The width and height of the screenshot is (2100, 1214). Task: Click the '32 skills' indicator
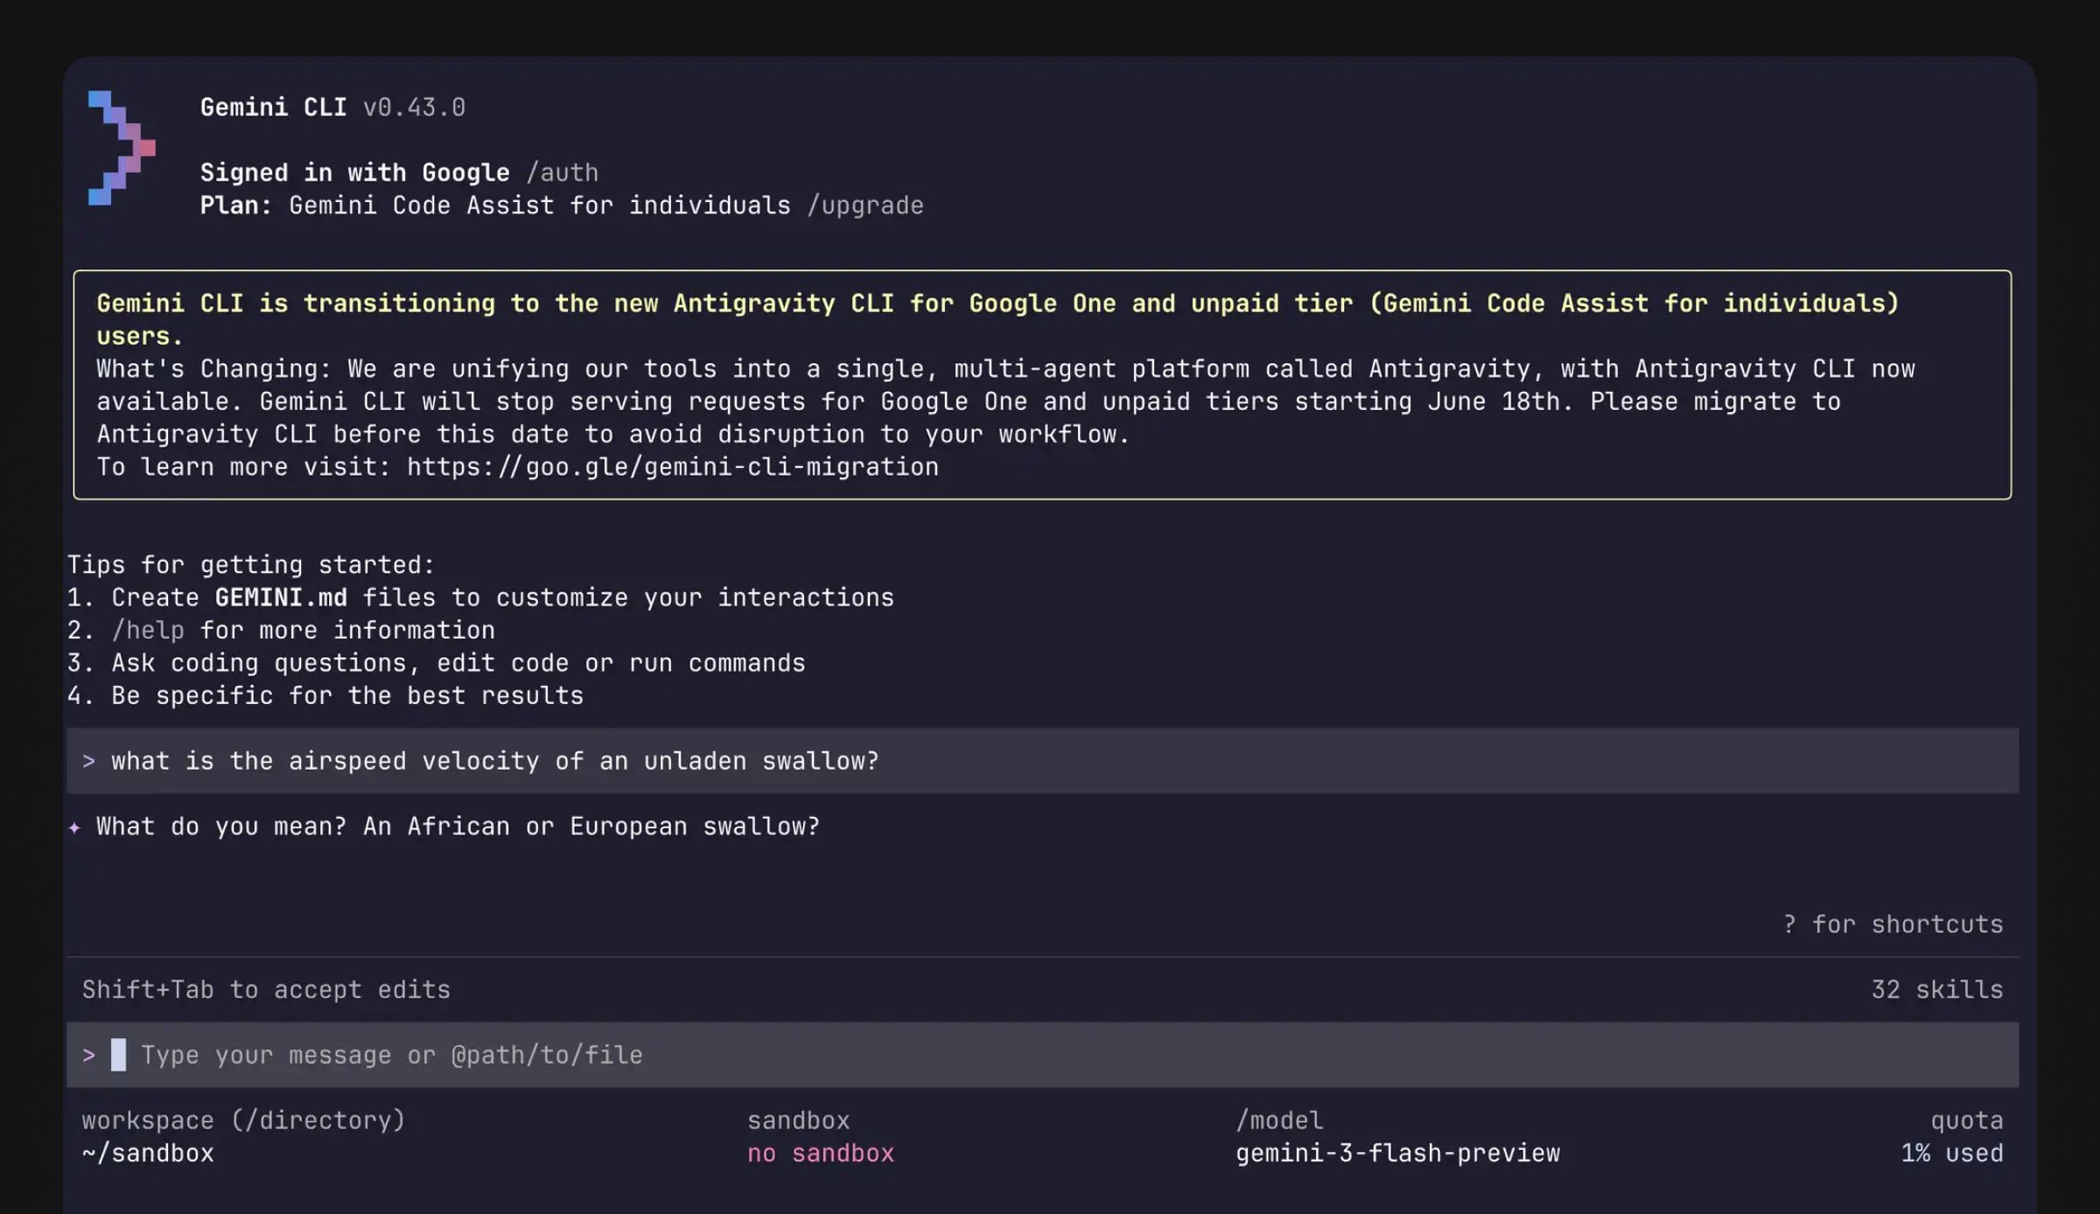tap(1936, 990)
